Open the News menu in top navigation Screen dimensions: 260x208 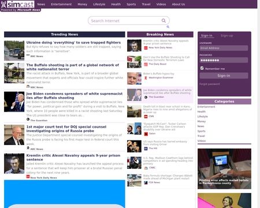click(41, 4)
